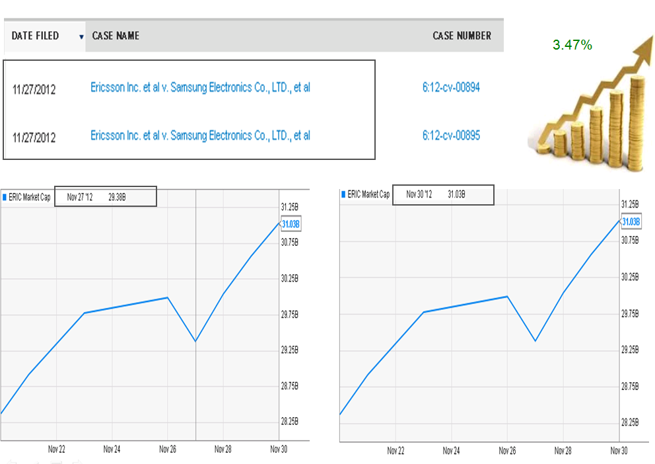The image size is (655, 464).
Task: Click the 31.03B value flag on left chart
Action: pos(291,224)
